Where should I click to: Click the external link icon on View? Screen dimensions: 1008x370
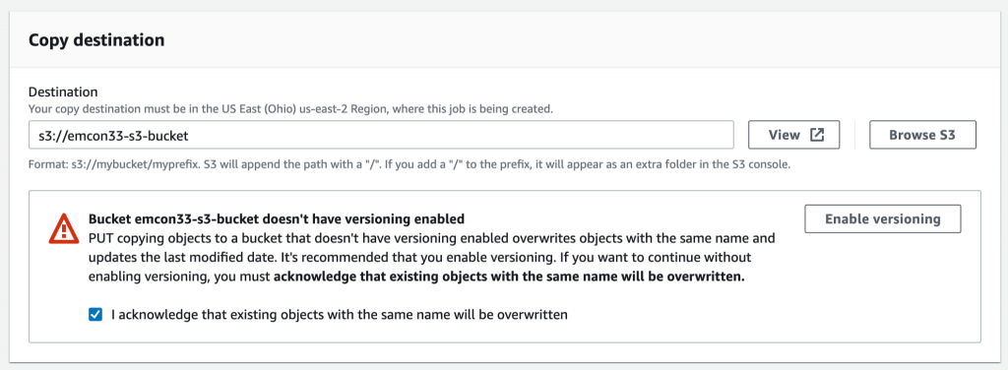(816, 135)
